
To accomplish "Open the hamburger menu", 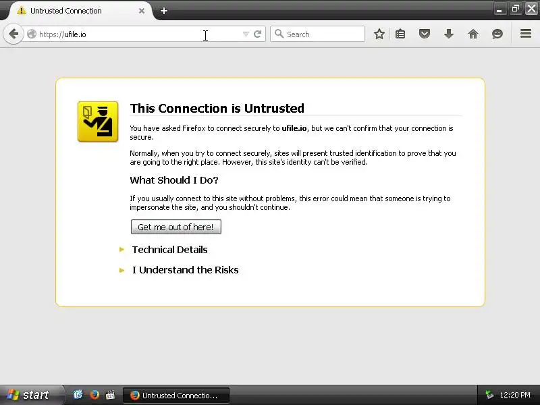I will [x=526, y=33].
